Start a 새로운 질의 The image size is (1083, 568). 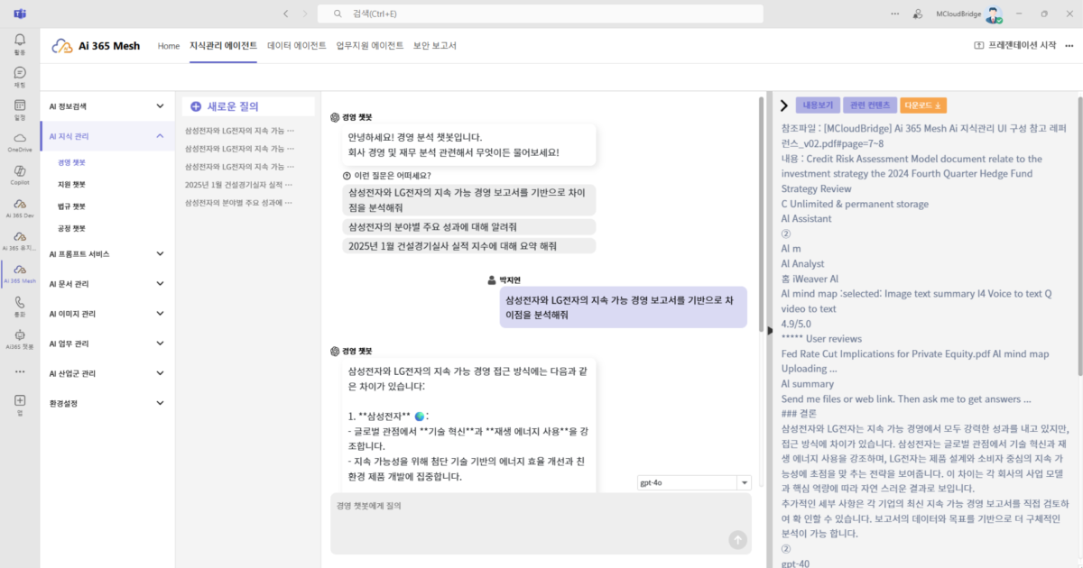(249, 106)
